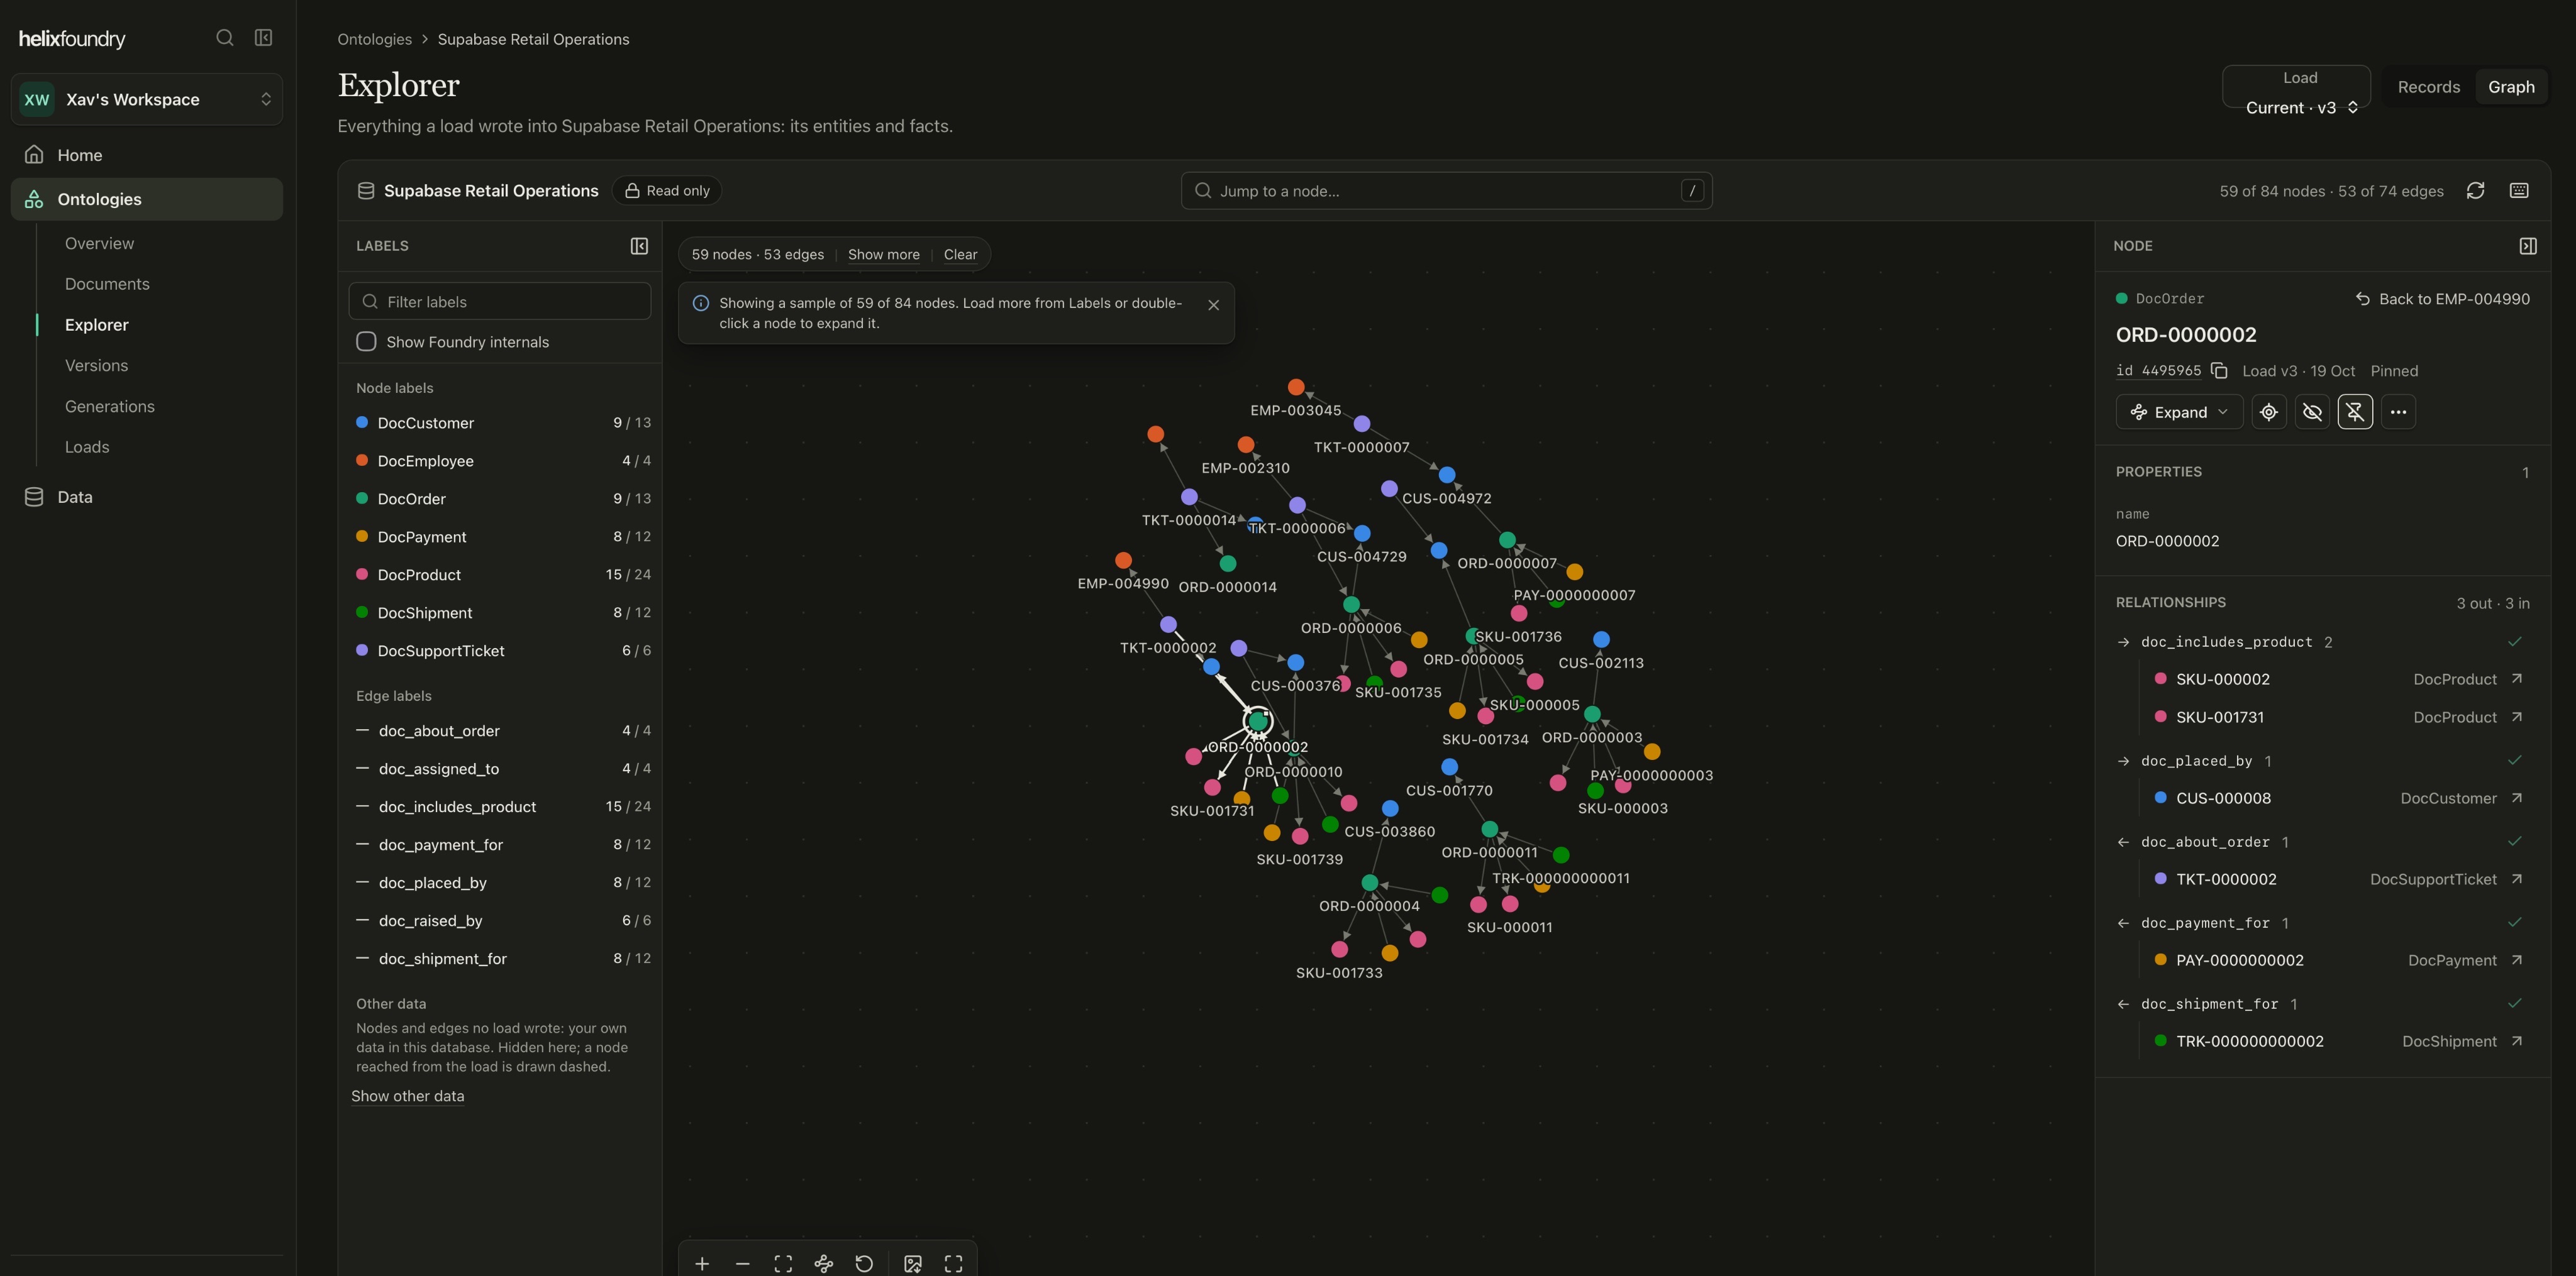Toggle doc_includes_product relationship checkmark
Image resolution: width=2576 pixels, height=1276 pixels.
tap(2515, 642)
